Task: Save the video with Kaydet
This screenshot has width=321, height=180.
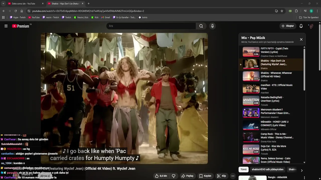Action: tap(205, 176)
